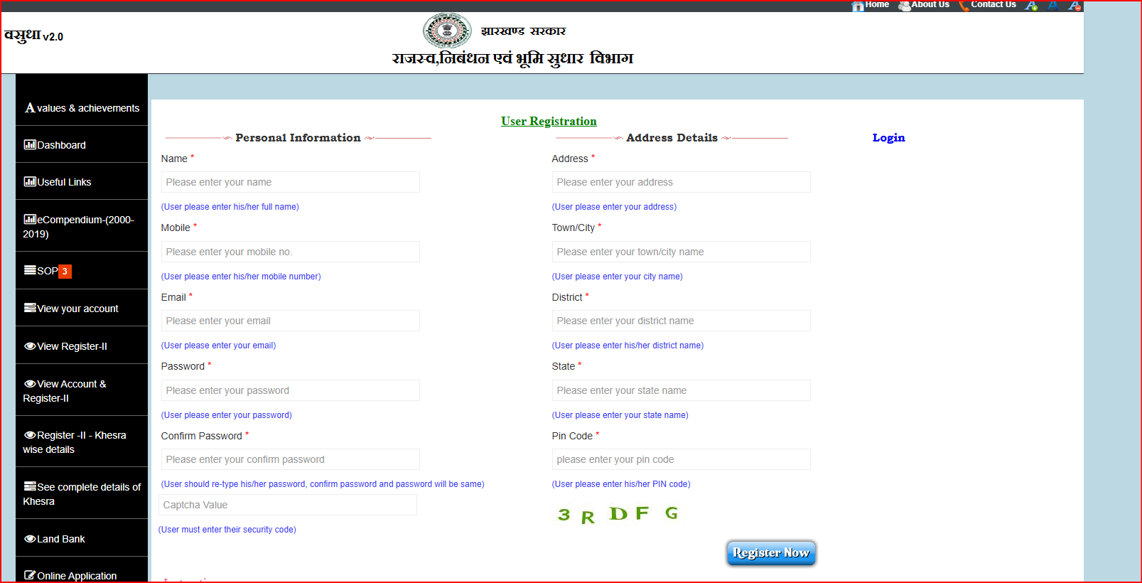Click the captcha image 3RDFG
Image resolution: width=1142 pixels, height=583 pixels.
(618, 514)
